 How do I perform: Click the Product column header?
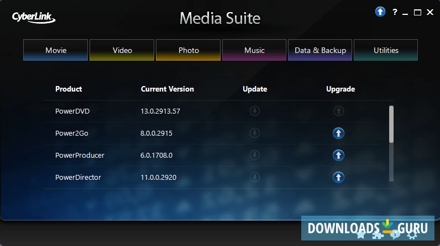click(x=69, y=89)
